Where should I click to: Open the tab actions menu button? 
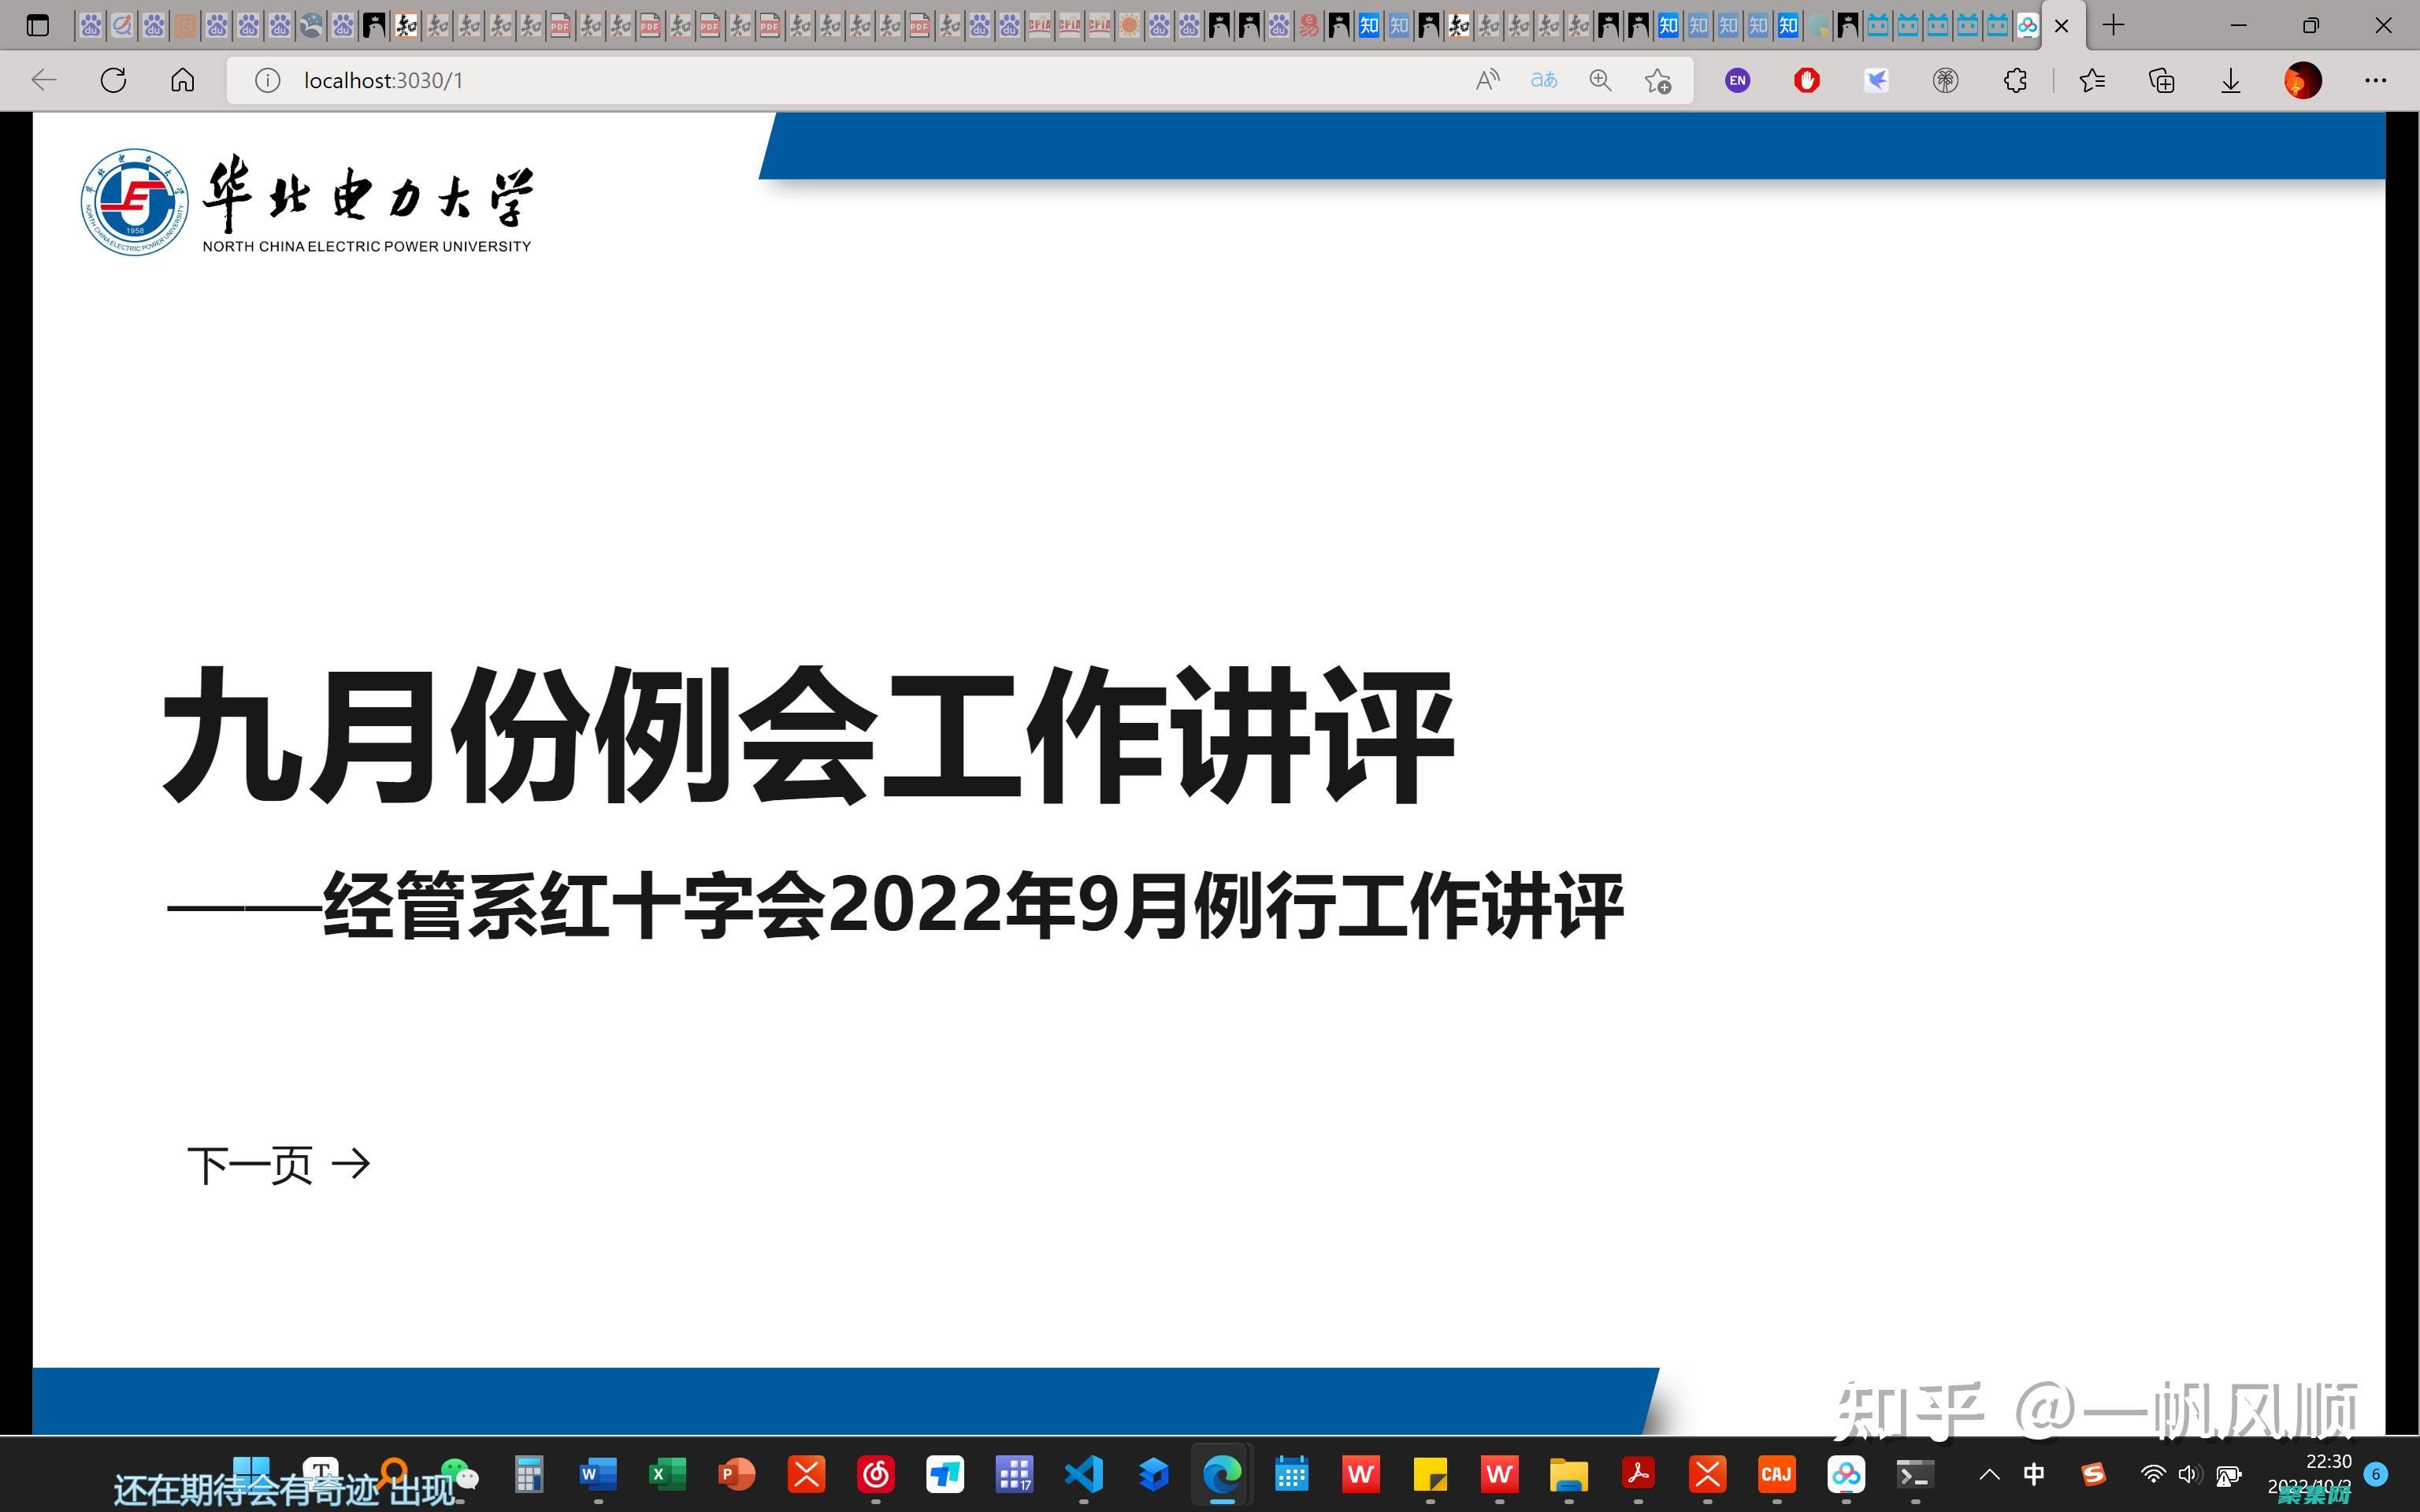coord(37,26)
